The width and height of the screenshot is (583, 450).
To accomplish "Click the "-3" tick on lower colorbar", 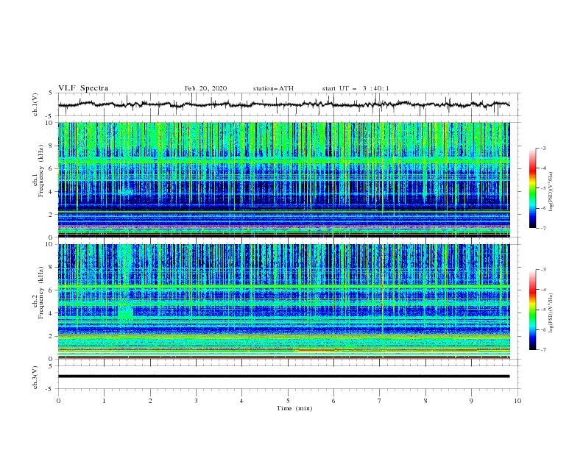I will pyautogui.click(x=543, y=270).
